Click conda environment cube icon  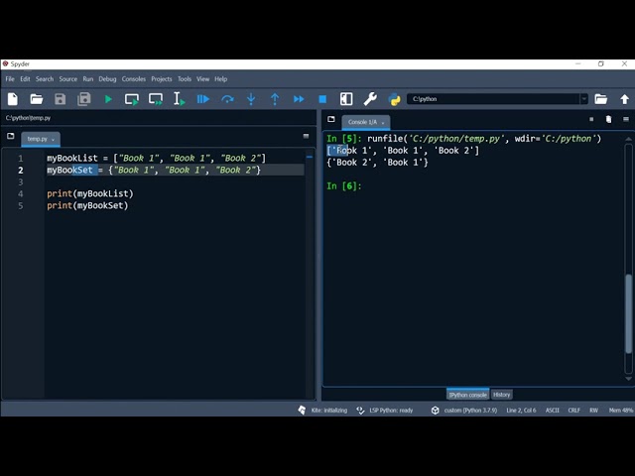[435, 410]
